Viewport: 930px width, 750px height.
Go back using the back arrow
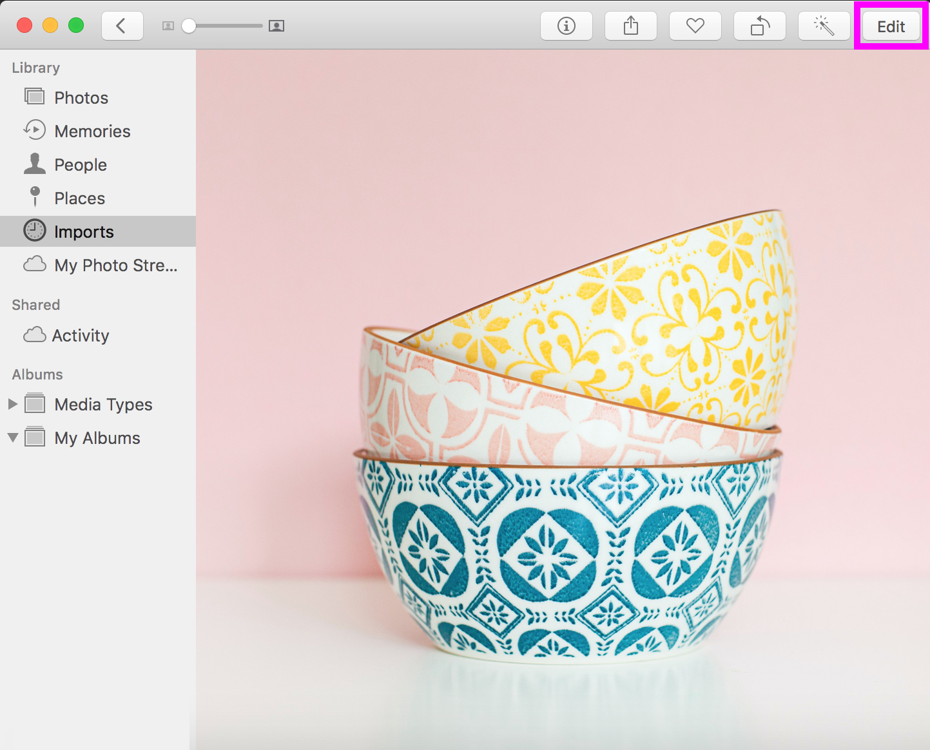click(122, 26)
